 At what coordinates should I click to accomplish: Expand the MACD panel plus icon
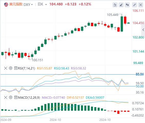click(16, 97)
